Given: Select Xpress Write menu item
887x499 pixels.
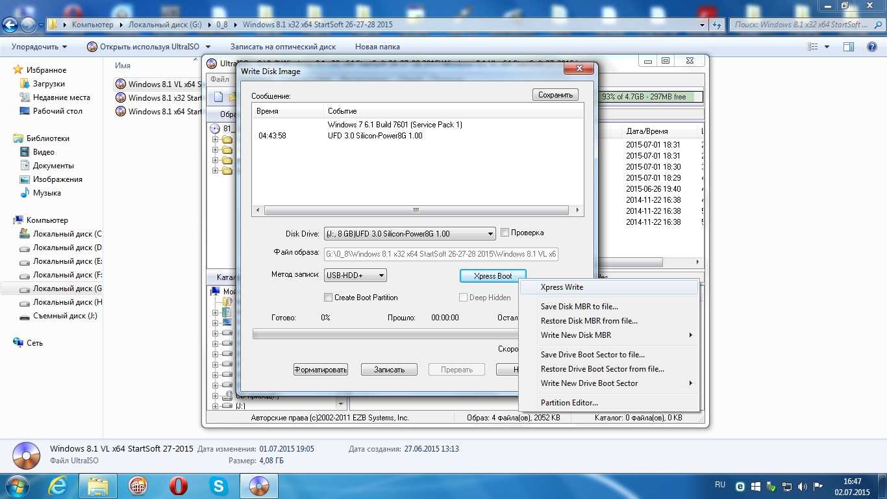Looking at the screenshot, I should tap(610, 287).
